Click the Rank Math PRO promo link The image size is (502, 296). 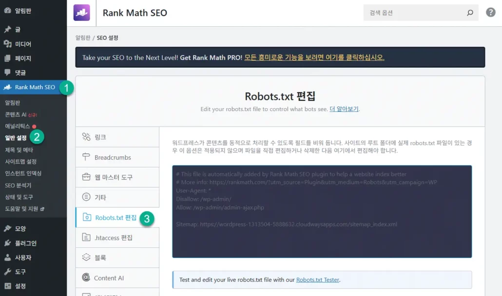click(314, 57)
